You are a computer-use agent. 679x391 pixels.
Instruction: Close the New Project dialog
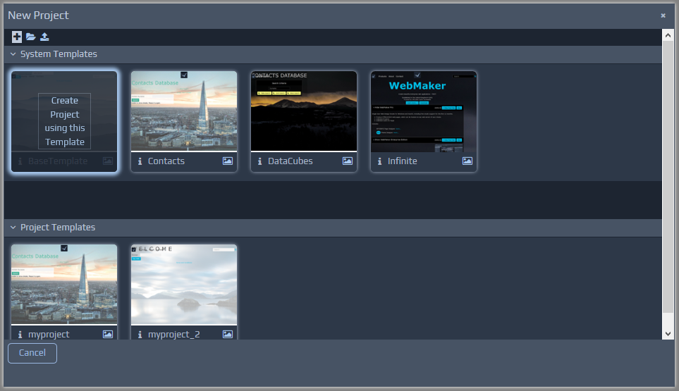[663, 15]
